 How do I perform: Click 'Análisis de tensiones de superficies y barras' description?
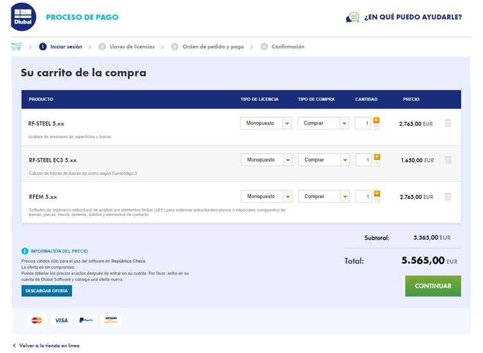coord(70,137)
